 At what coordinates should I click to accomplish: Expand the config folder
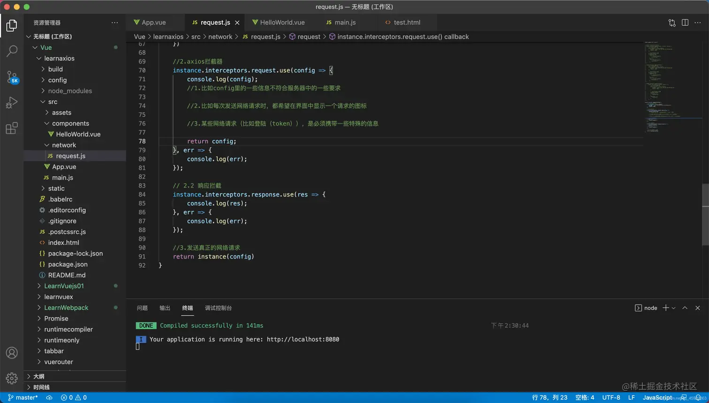[75, 80]
